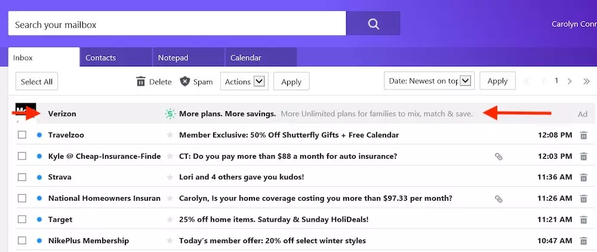597x252 pixels.
Task: Check the Travelzoo email checkbox
Action: 22,135
